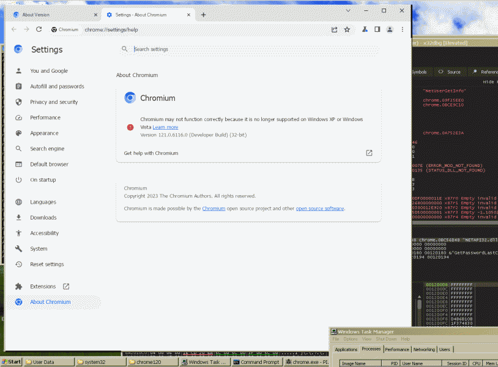Open Options menu in Task Manager
Screen dimensions: 498x367
[x=351, y=339]
